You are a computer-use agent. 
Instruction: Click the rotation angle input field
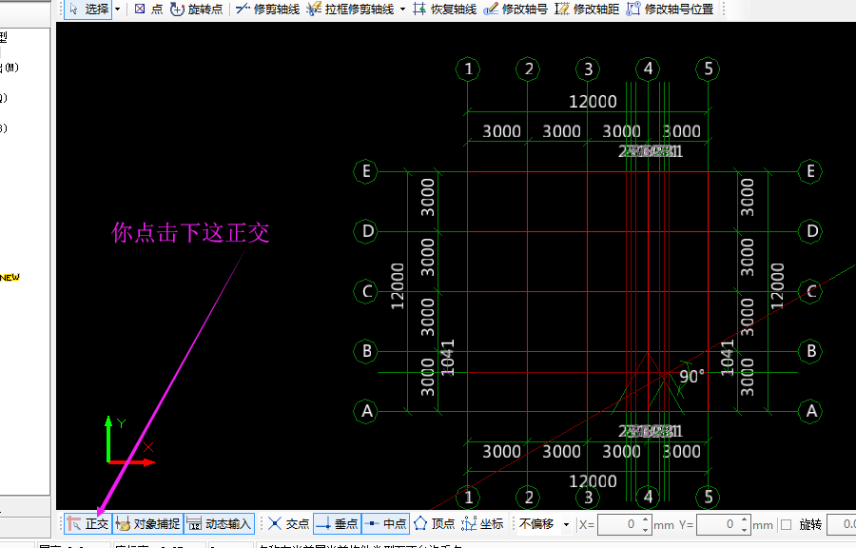pos(842,524)
